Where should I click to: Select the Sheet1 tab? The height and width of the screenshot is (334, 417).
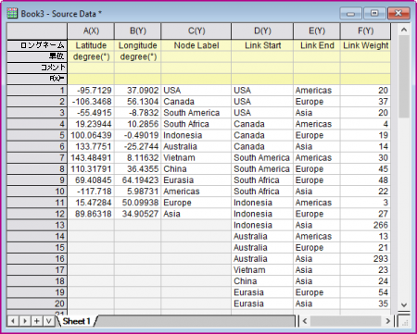click(x=76, y=321)
